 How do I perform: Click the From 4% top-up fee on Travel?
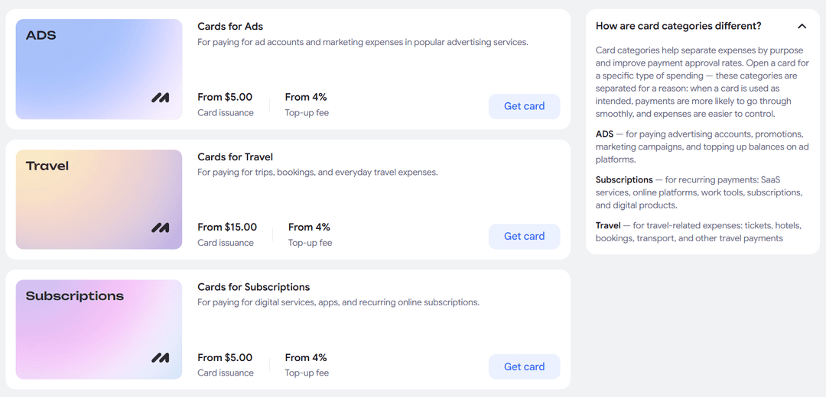point(309,228)
